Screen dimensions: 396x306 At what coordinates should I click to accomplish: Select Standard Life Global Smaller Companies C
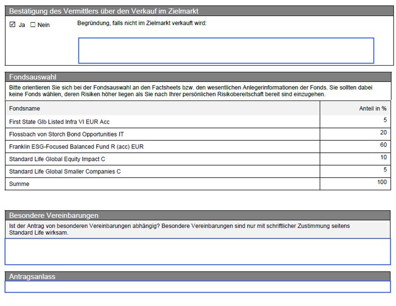click(x=65, y=171)
